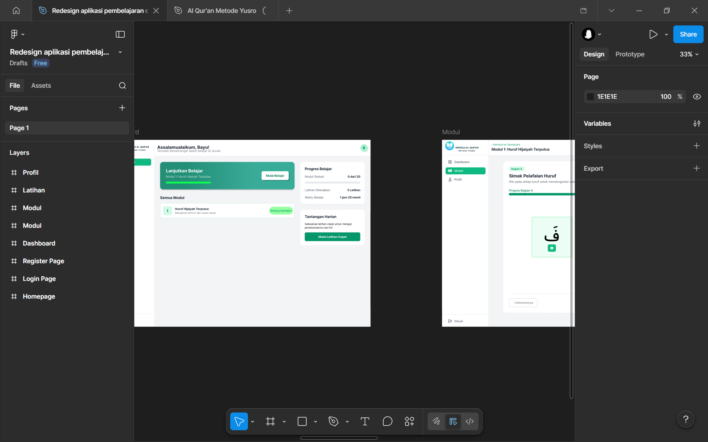Toggle the sidebar minimize UI icon
Screen dimensions: 708x442
pyautogui.click(x=120, y=34)
